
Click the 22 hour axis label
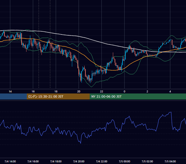(x=101, y=92)
